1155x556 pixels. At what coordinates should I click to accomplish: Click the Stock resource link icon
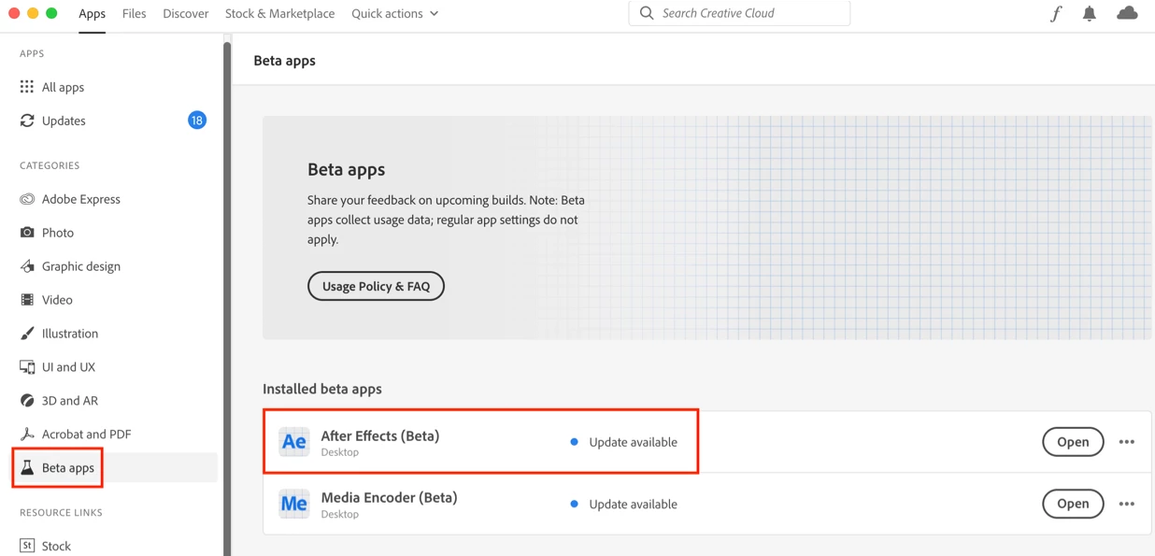tap(27, 546)
